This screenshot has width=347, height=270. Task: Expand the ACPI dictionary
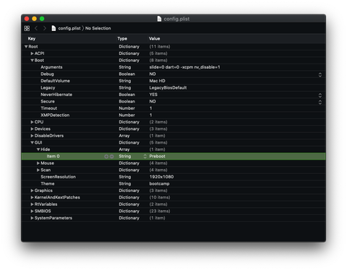click(x=32, y=53)
